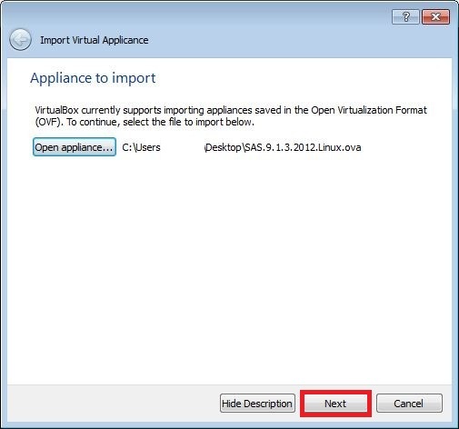Close the Import Virtual Appliance dialog
This screenshot has height=429, width=459.
[435, 16]
